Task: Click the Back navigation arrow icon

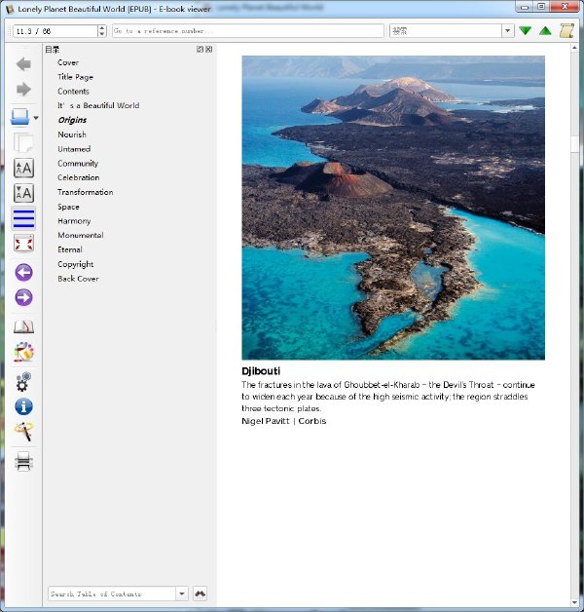Action: (x=23, y=64)
